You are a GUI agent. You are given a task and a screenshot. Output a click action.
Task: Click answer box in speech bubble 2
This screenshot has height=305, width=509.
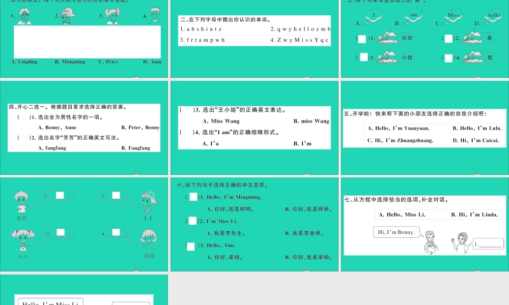point(116,195)
